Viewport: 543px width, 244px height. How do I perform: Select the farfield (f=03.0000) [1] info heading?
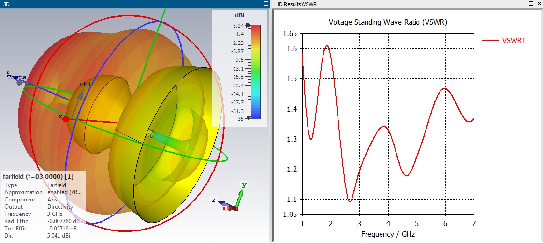(x=34, y=176)
